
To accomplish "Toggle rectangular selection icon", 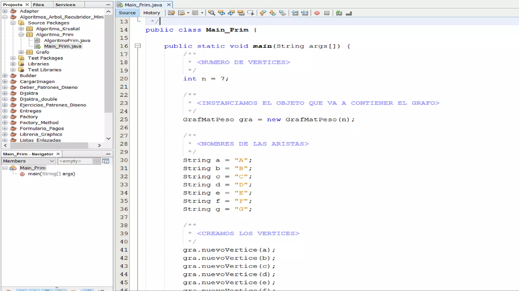I will 251,13.
